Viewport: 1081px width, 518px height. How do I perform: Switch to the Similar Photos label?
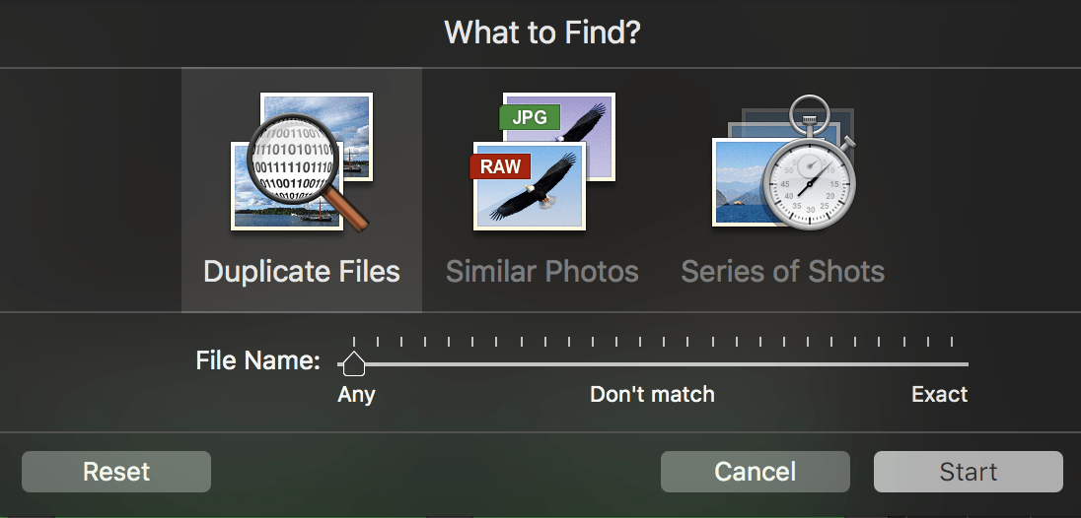pyautogui.click(x=542, y=272)
